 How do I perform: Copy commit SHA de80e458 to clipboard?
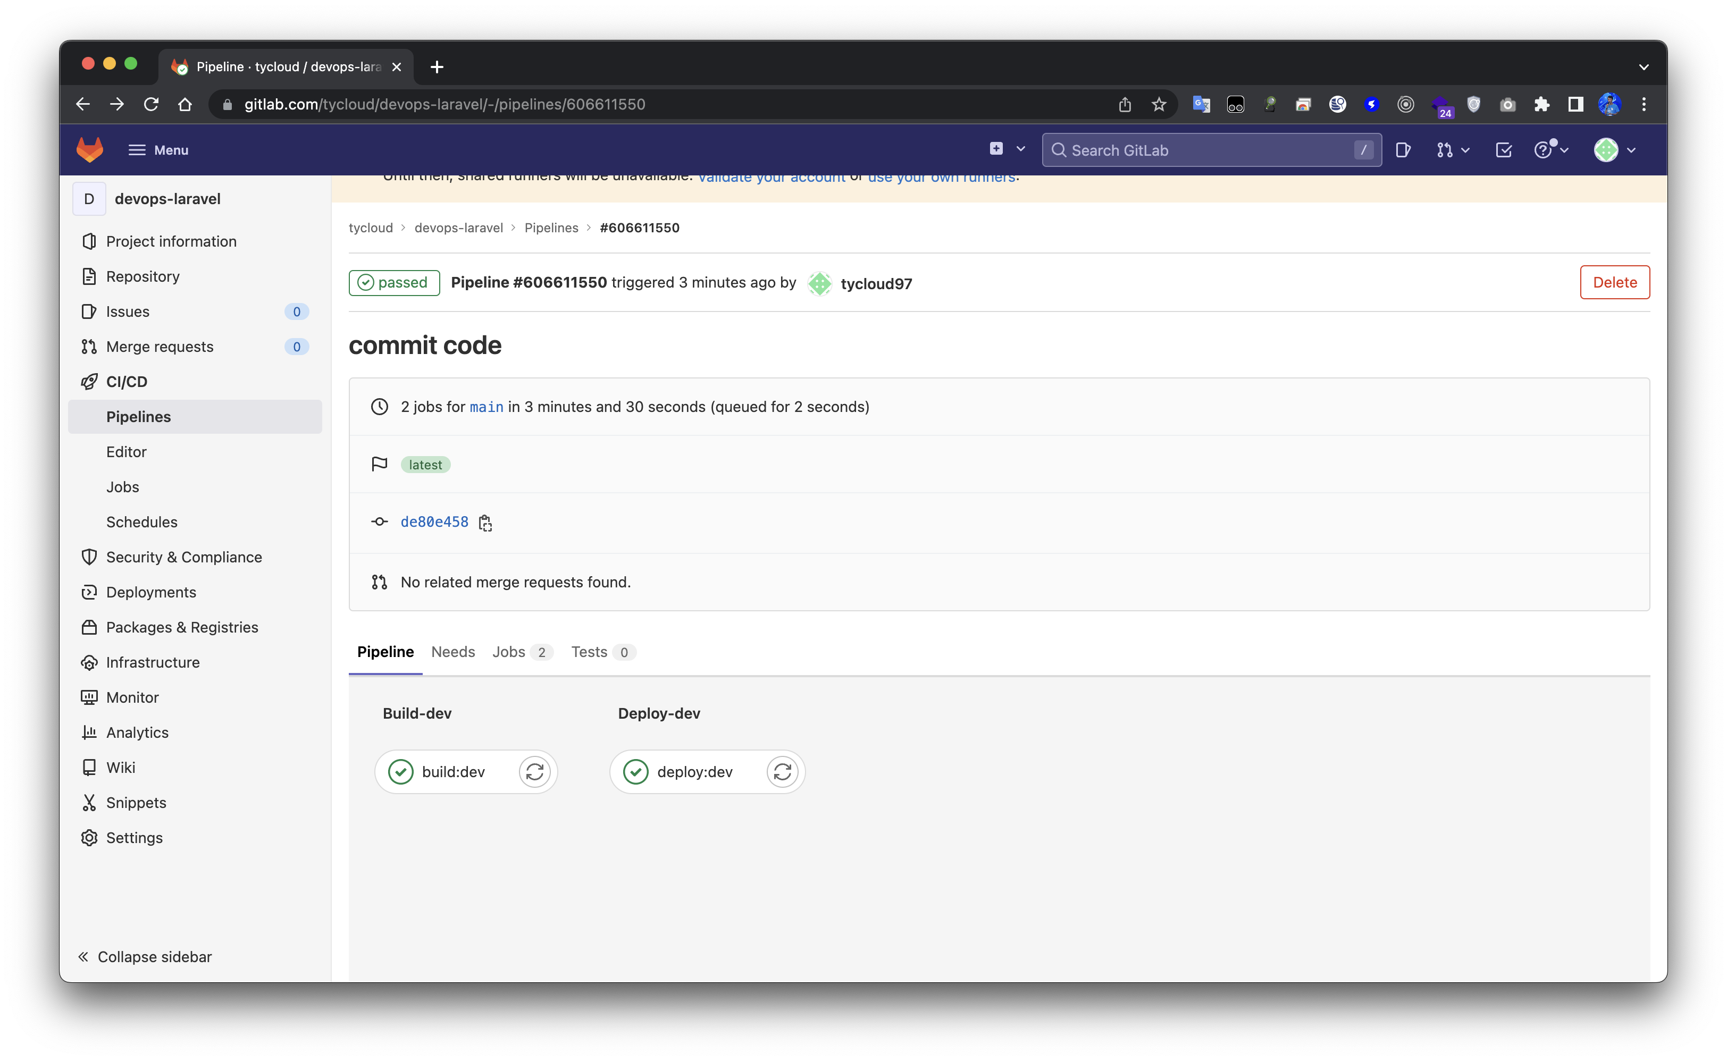[485, 523]
